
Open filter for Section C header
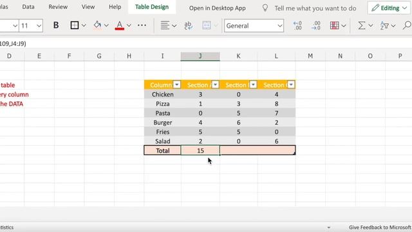coord(291,84)
